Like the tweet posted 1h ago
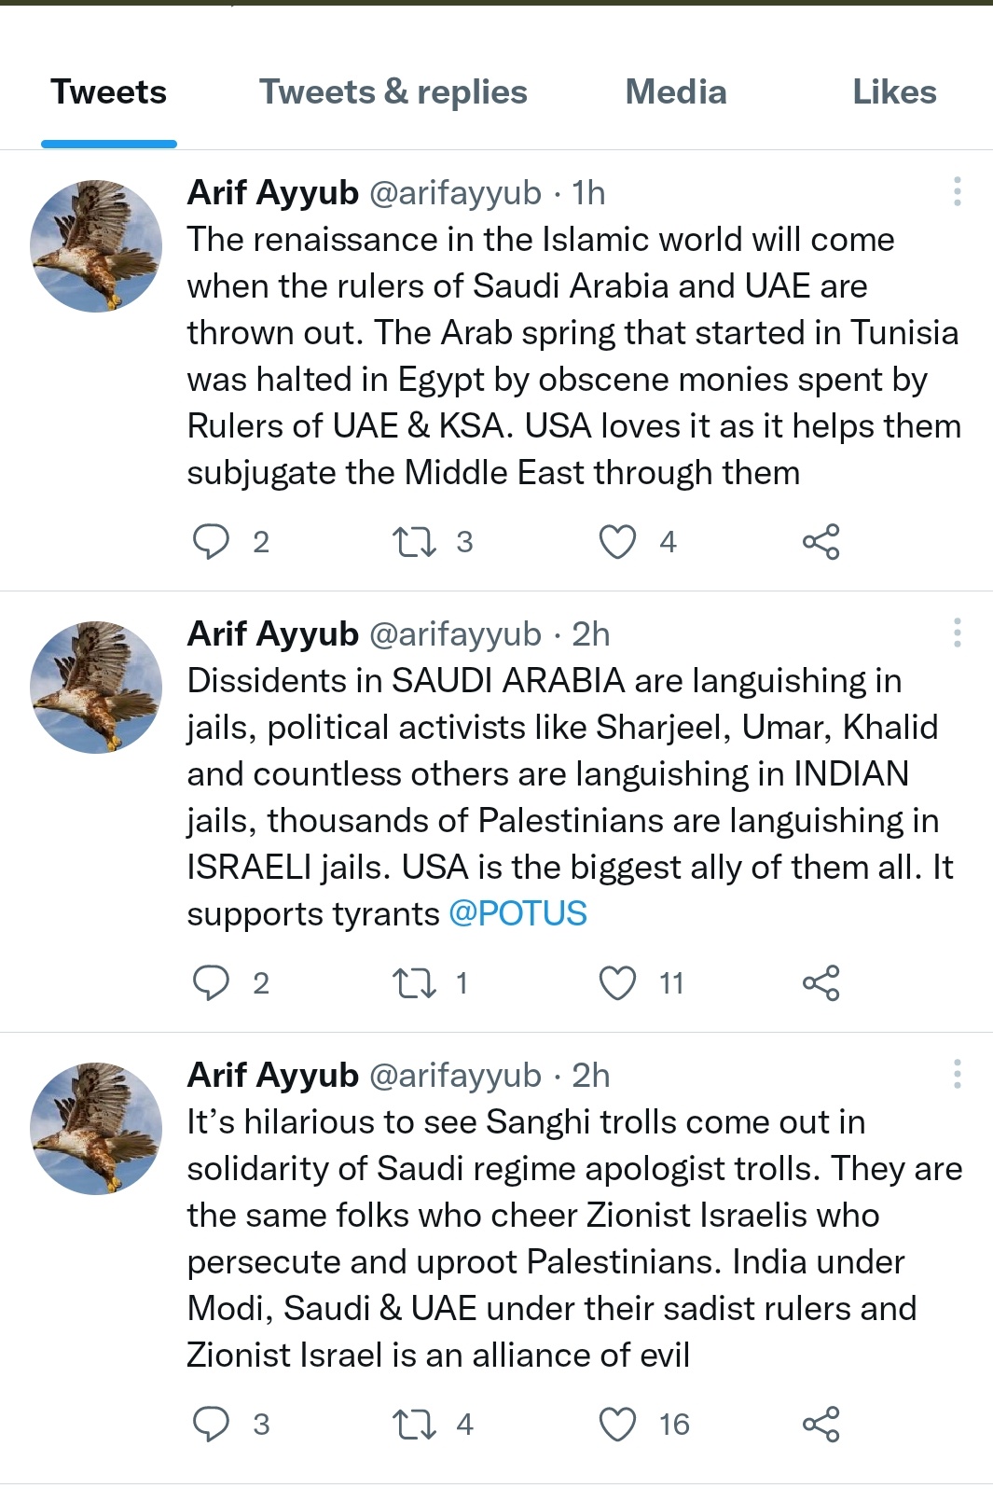The height and width of the screenshot is (1502, 993). 617,541
